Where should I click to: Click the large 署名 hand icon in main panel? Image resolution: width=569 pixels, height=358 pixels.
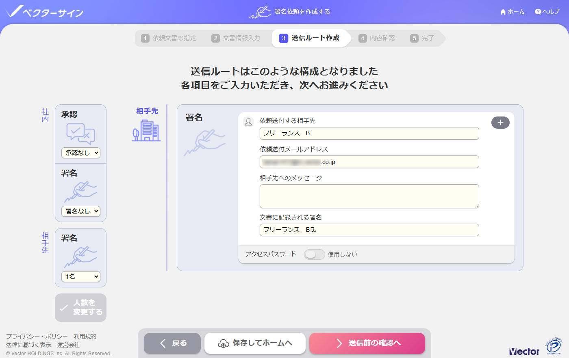click(x=204, y=142)
